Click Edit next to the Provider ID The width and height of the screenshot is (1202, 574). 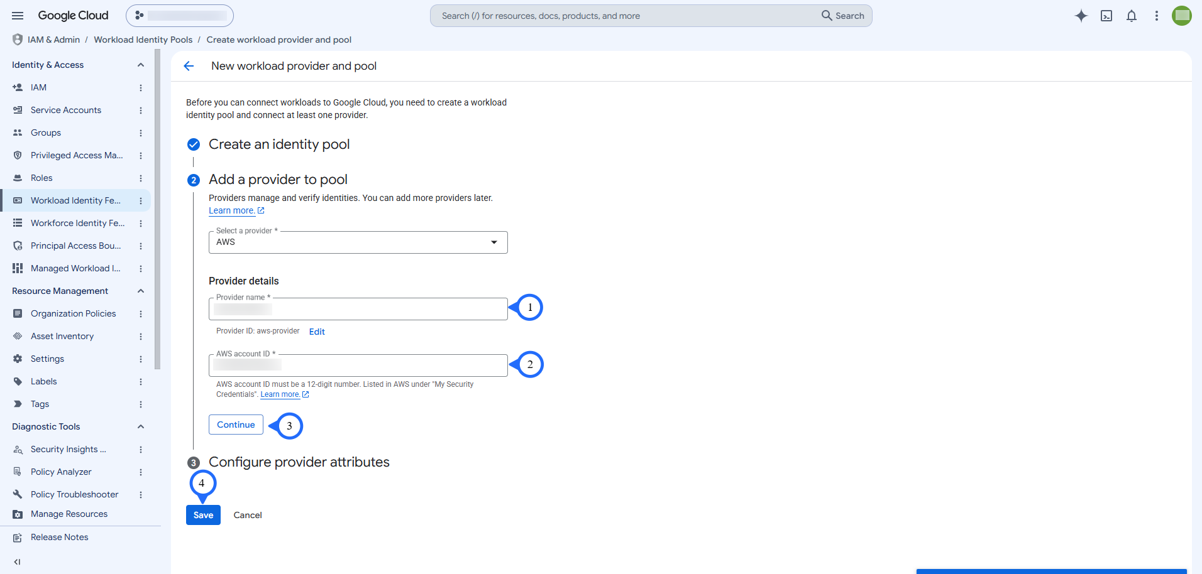pos(317,332)
